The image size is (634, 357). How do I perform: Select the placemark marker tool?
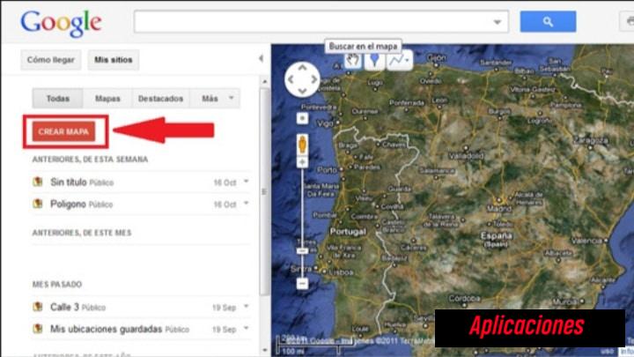pyautogui.click(x=375, y=61)
